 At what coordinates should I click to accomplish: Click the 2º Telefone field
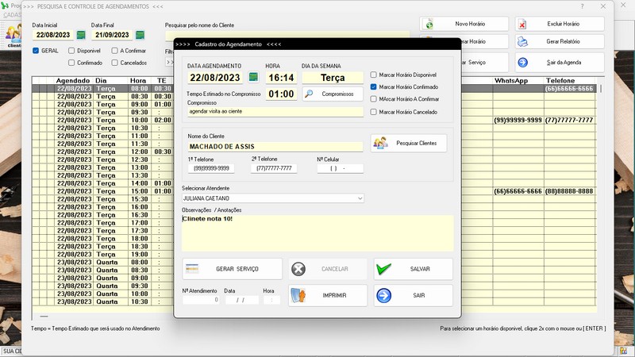coord(274,168)
